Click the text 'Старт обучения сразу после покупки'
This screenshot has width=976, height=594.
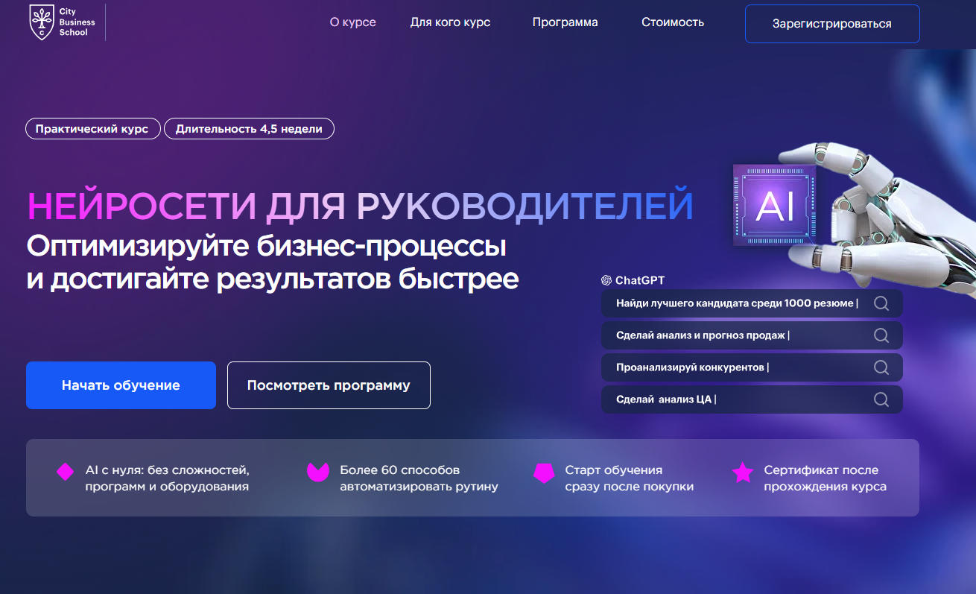(630, 478)
